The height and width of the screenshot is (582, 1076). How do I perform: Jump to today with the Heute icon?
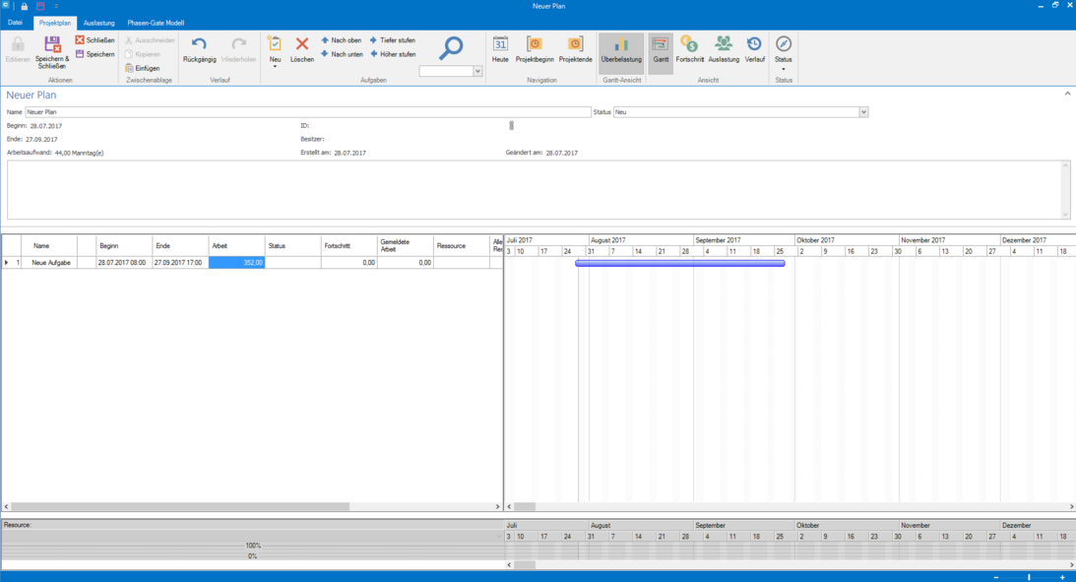pyautogui.click(x=500, y=44)
